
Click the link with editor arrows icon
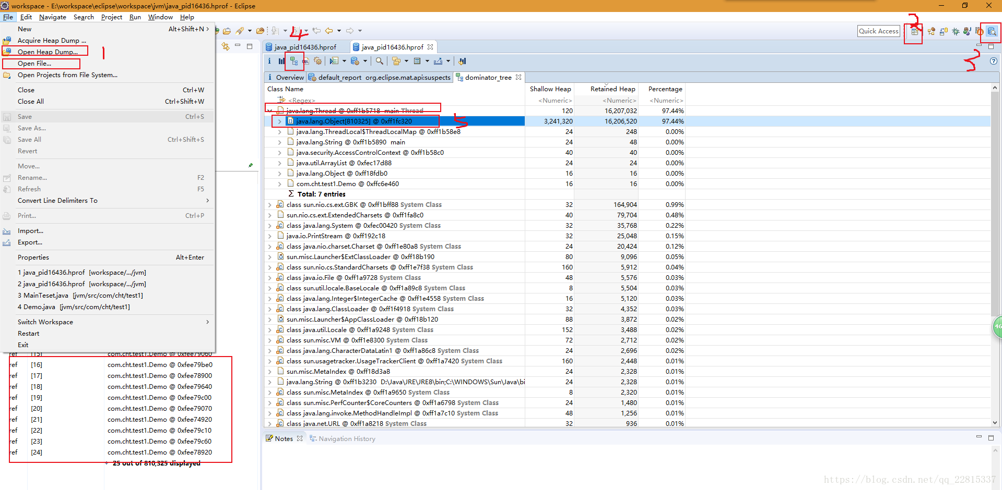(226, 46)
